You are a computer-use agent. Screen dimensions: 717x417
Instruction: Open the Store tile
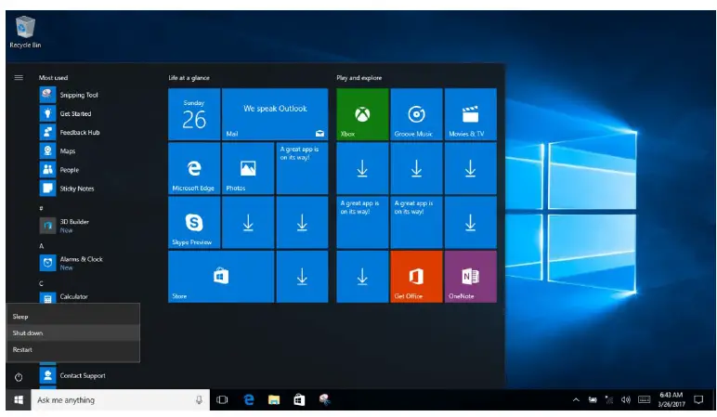[221, 277]
